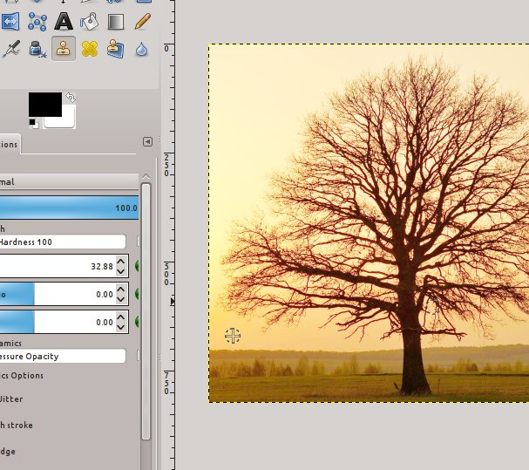Viewport: 529px width, 470px height.
Task: Select the Perspective Clone tool
Action: 116,49
